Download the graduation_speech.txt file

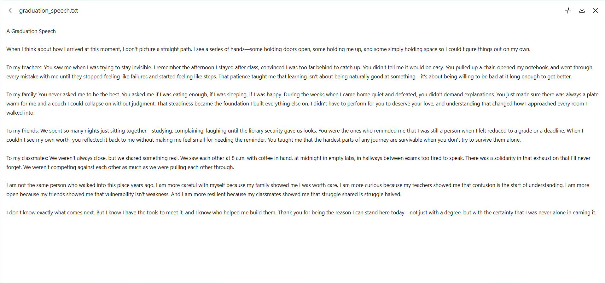(x=582, y=10)
